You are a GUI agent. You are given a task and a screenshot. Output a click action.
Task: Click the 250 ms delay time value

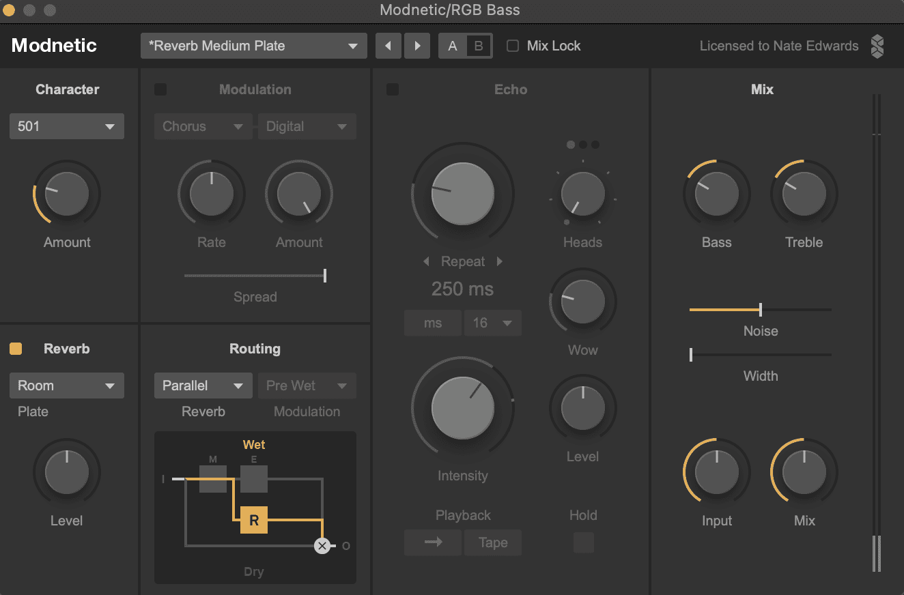point(463,289)
